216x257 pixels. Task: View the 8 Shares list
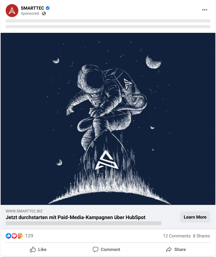(x=201, y=236)
